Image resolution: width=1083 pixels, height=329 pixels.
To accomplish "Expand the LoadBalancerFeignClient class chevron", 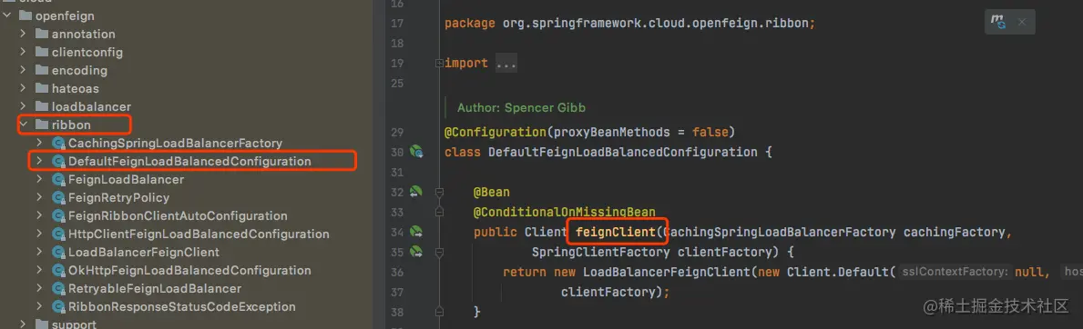I will click(39, 252).
